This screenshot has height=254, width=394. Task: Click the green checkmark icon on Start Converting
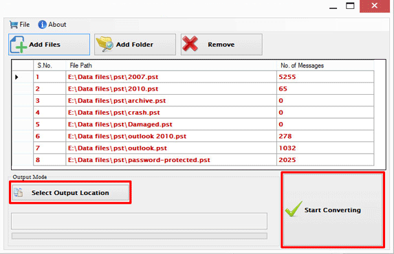tap(294, 209)
